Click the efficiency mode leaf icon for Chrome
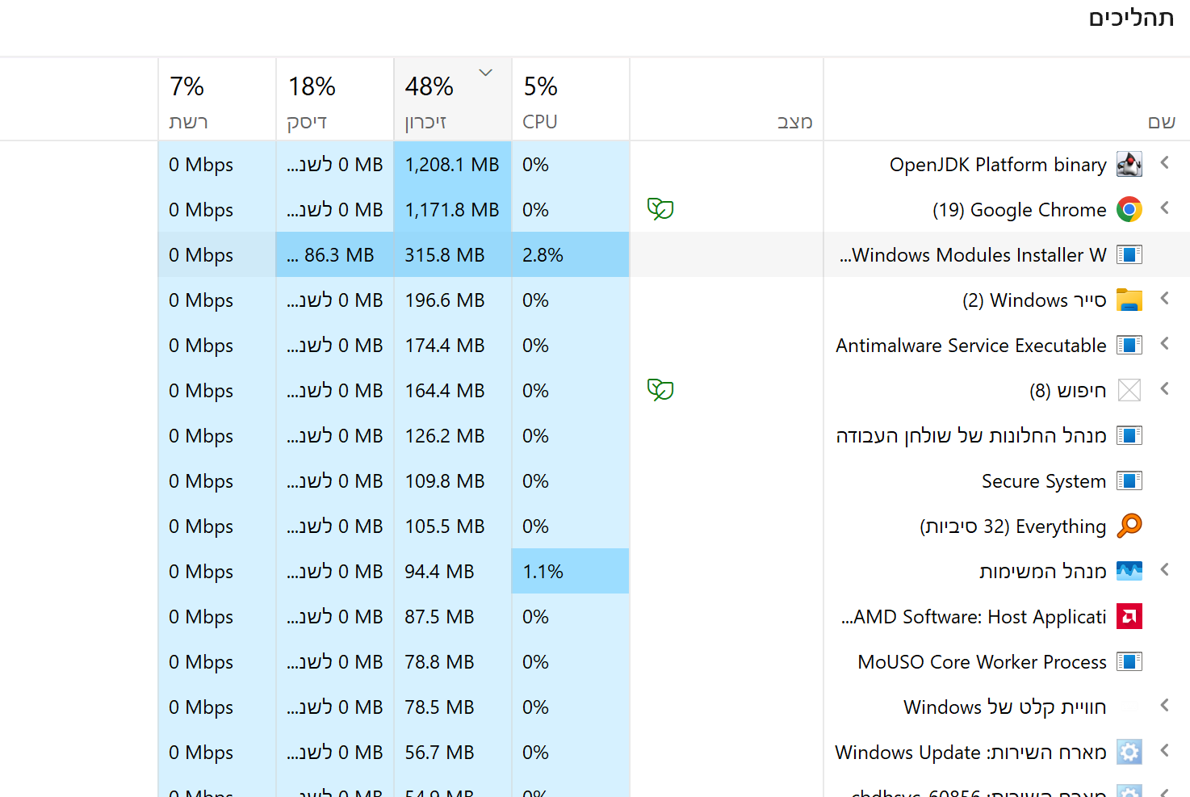This screenshot has width=1190, height=797. (x=660, y=210)
